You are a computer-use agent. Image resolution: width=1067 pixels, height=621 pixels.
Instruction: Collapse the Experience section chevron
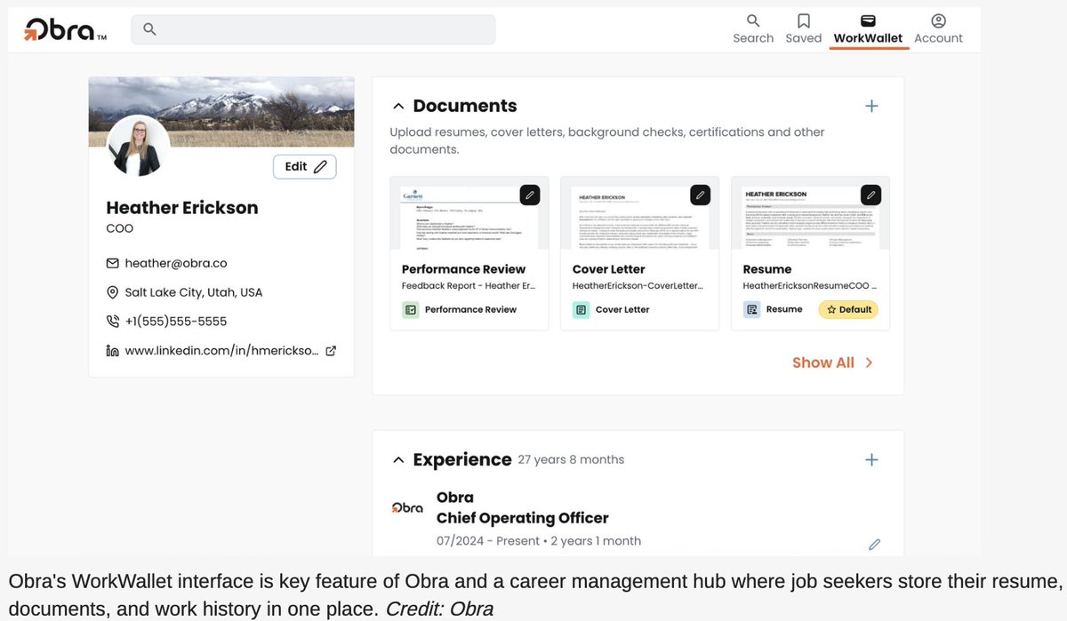[x=397, y=460]
